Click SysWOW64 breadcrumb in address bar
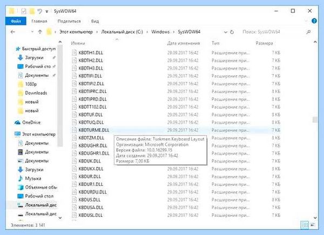The image size is (324, 235). tap(189, 32)
